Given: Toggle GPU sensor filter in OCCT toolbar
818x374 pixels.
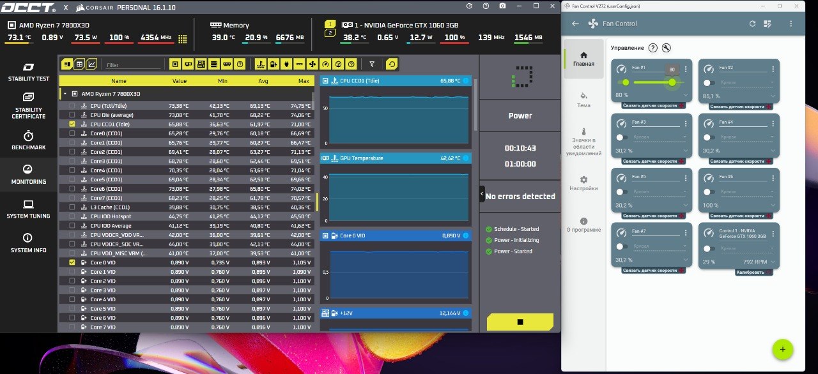Looking at the screenshot, I should click(188, 64).
